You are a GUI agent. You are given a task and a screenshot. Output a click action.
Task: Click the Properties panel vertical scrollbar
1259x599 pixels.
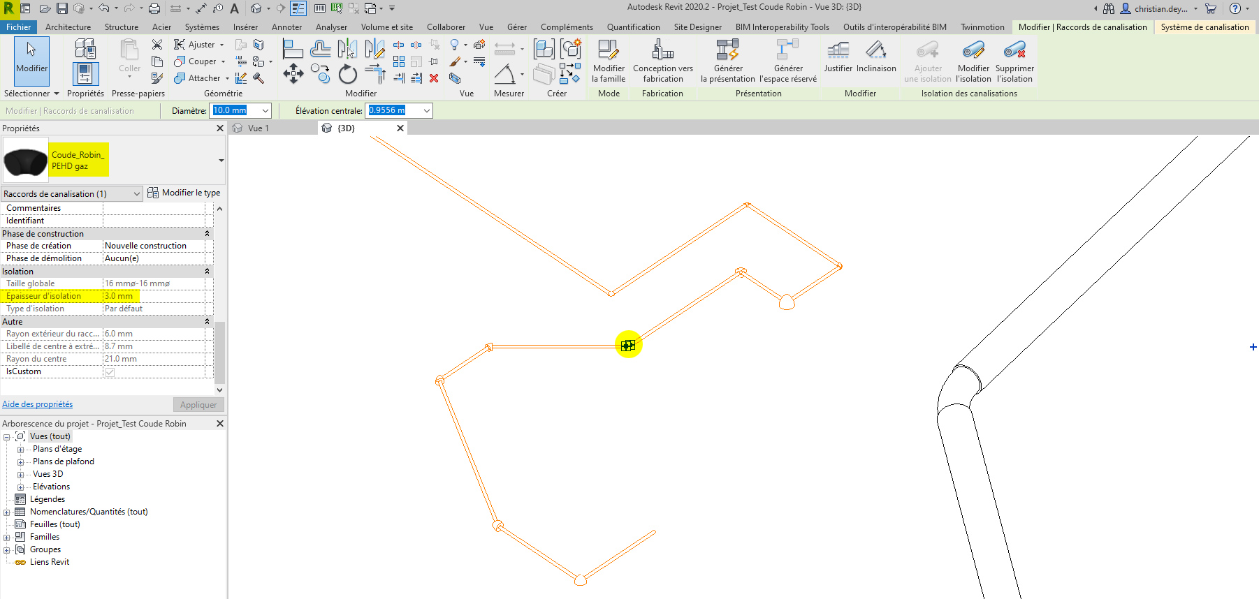click(x=219, y=349)
